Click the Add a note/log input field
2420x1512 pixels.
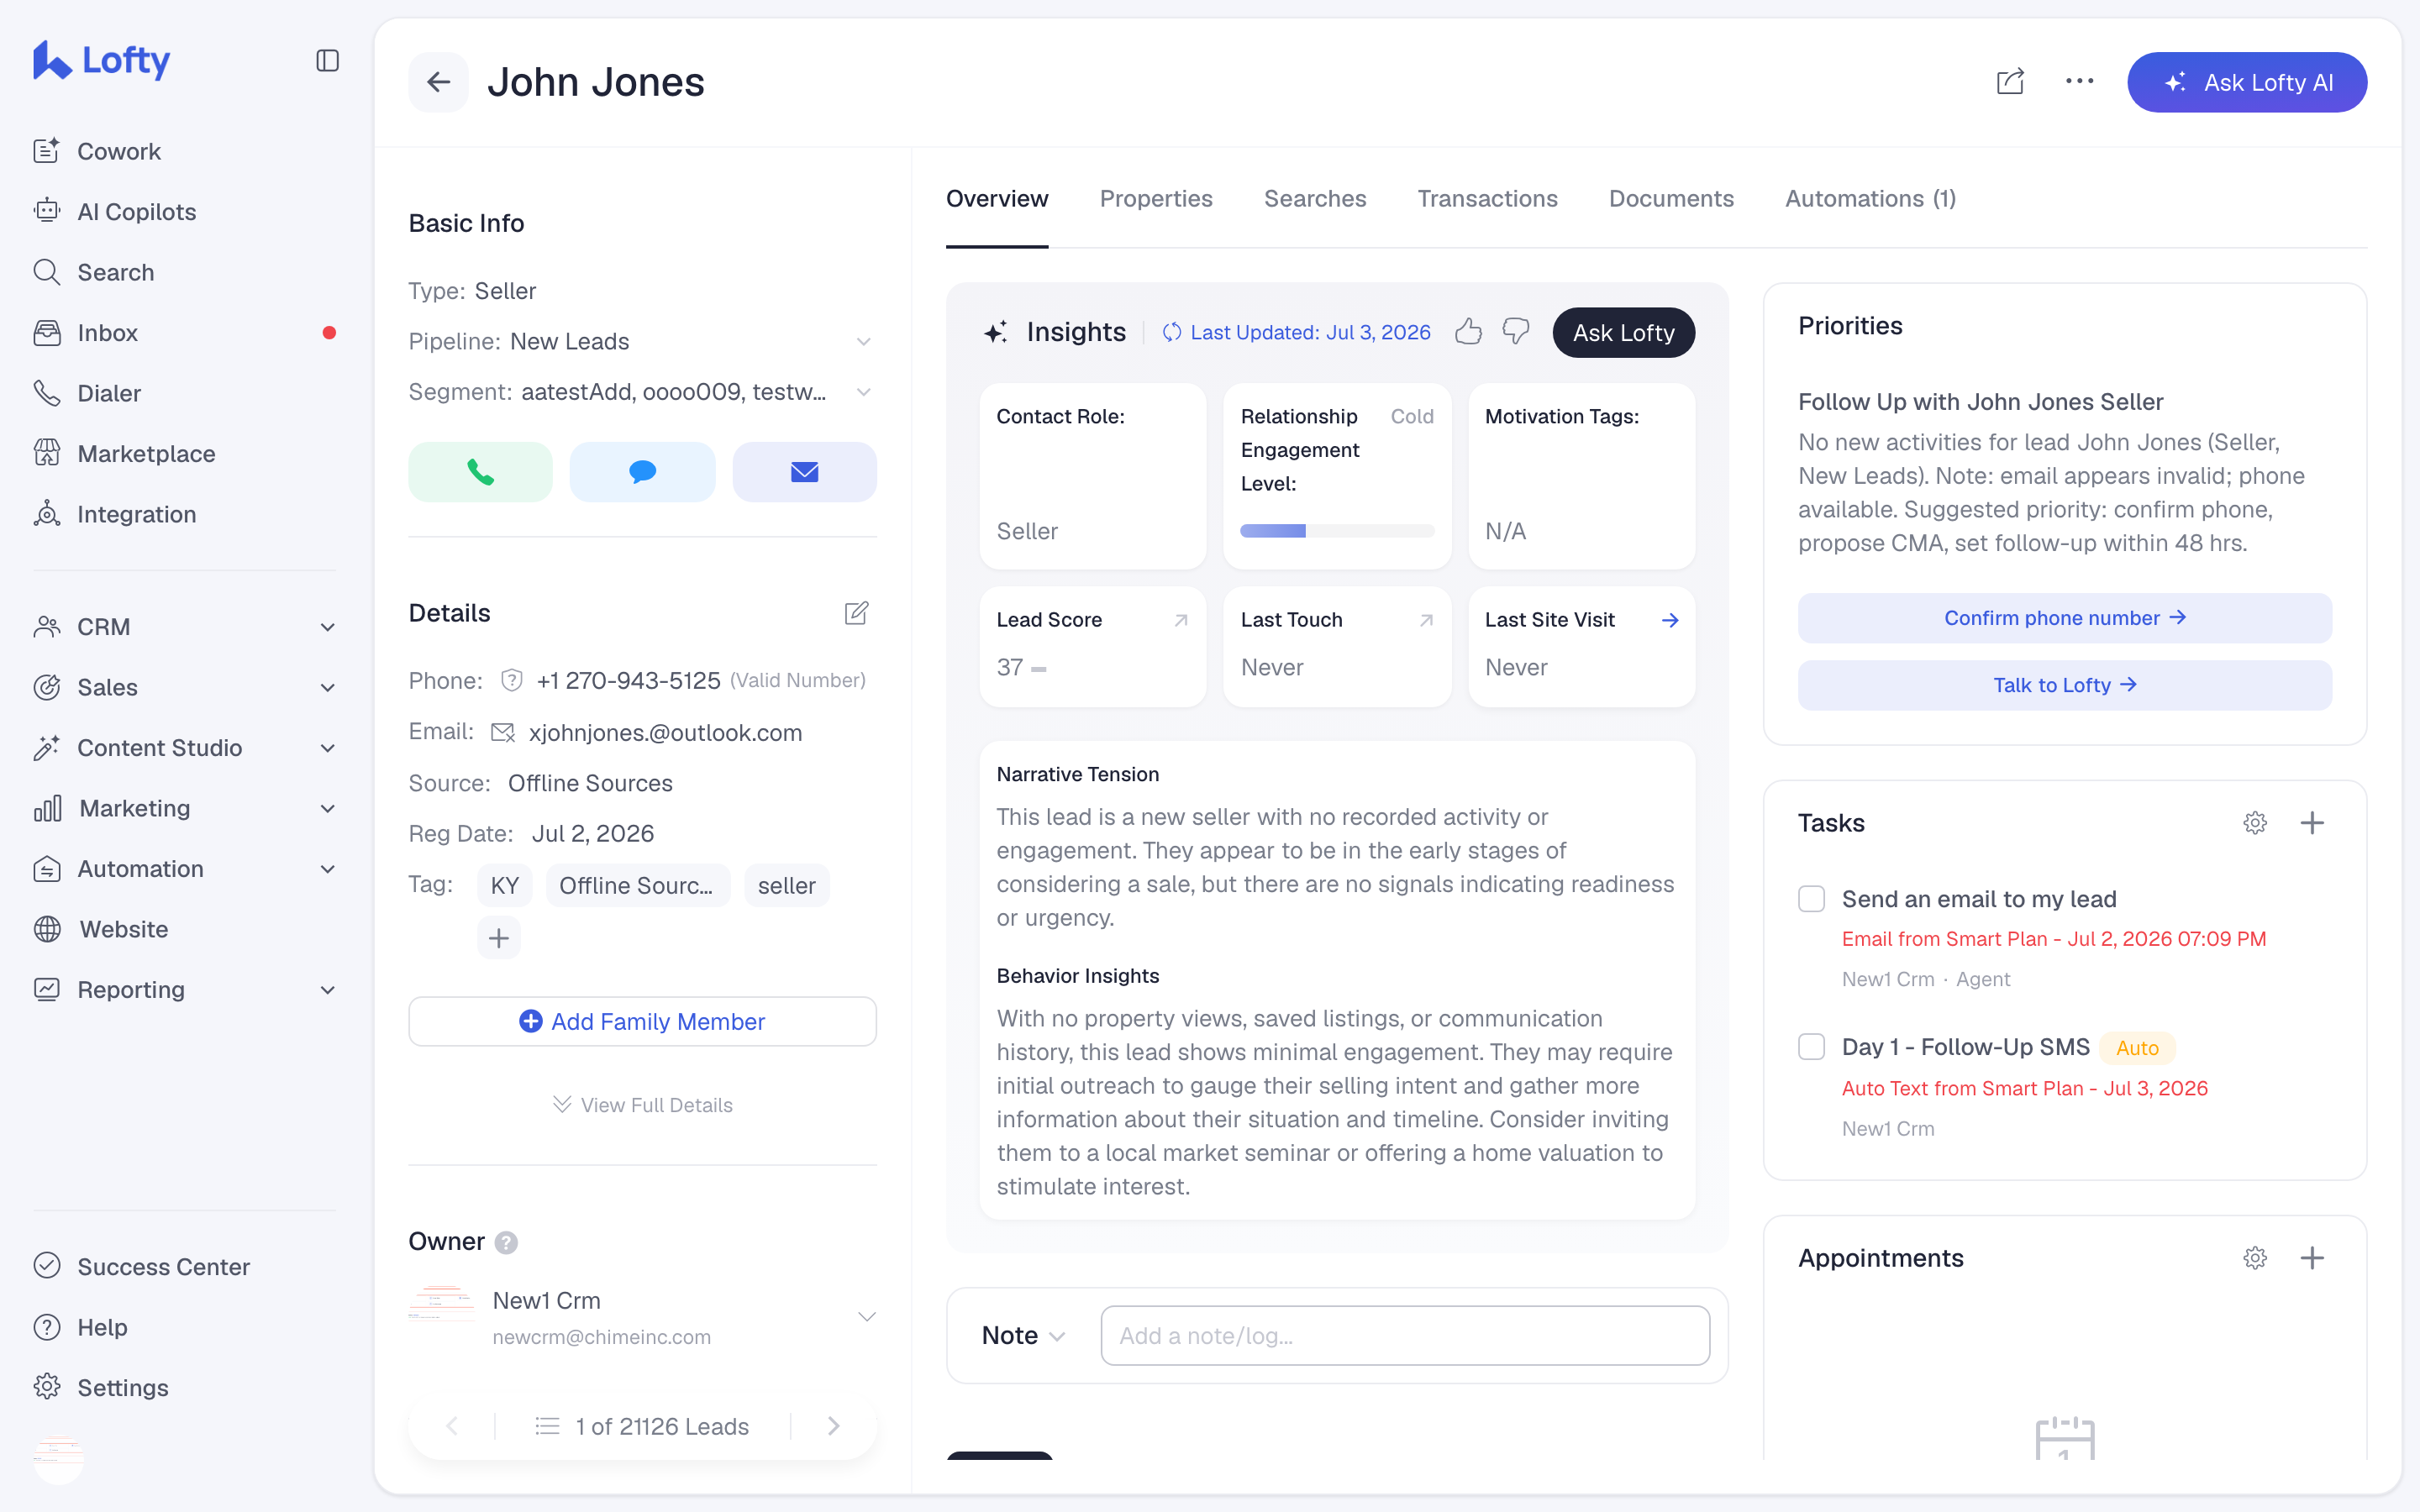1404,1336
